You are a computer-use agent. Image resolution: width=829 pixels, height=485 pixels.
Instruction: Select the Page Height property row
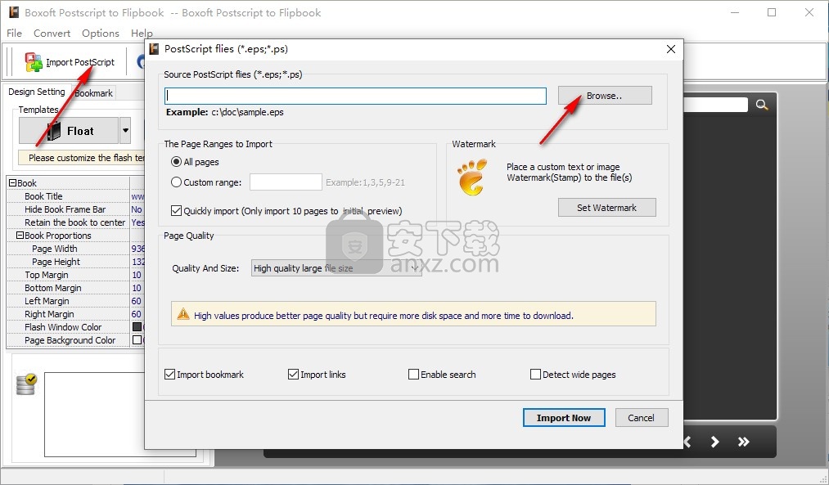click(x=75, y=262)
